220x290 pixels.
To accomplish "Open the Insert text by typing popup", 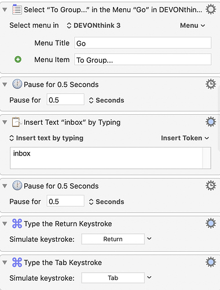I will pyautogui.click(x=46, y=138).
